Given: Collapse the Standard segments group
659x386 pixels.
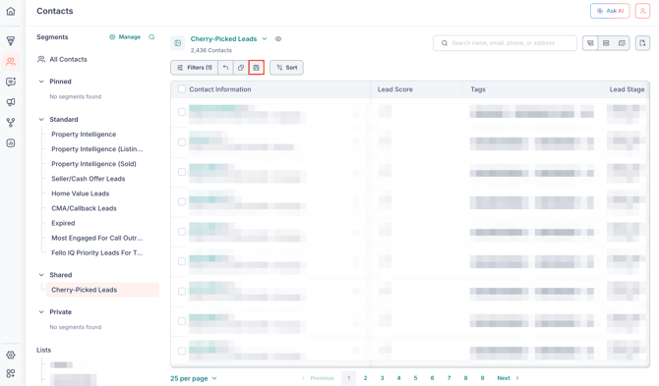Looking at the screenshot, I should coord(41,119).
